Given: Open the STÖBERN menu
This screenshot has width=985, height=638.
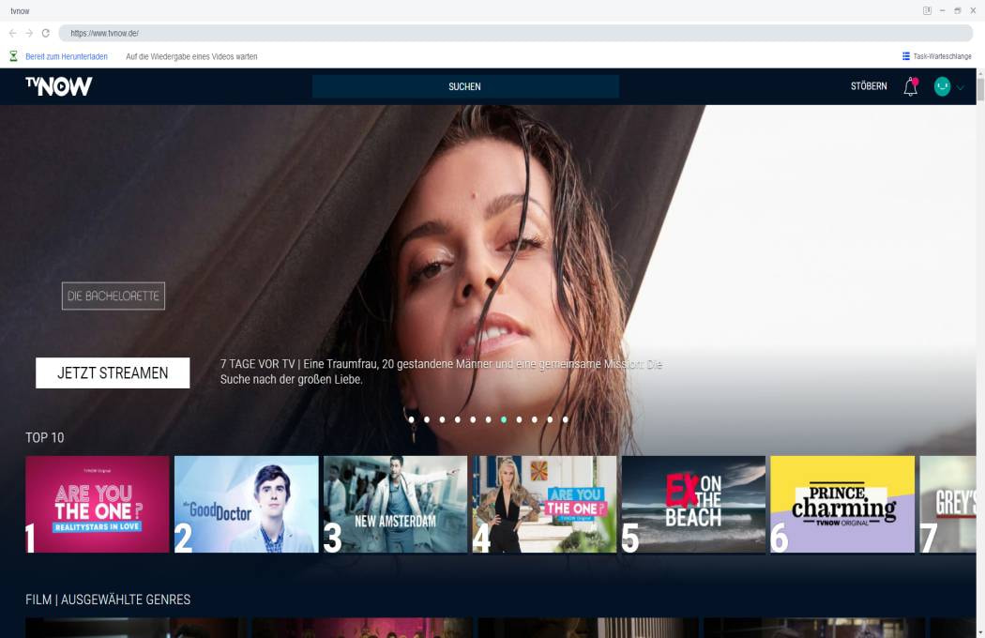Looking at the screenshot, I should click(x=869, y=86).
